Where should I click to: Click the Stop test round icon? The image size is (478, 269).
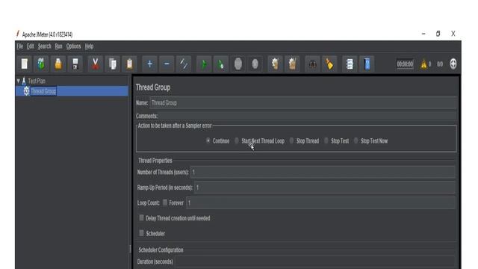point(238,64)
